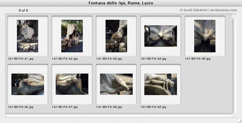
Task: Click the 1A1-BG-FA-A6.jpg filename label
Action: pyautogui.click(x=20, y=107)
